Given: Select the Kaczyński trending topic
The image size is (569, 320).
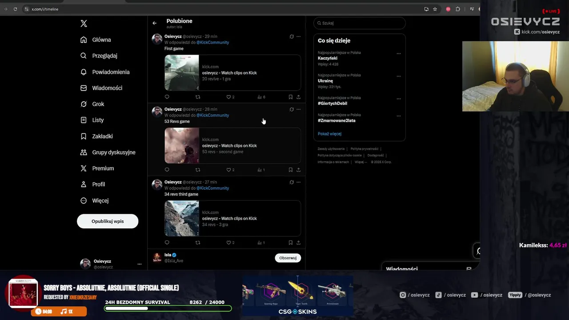Looking at the screenshot, I should pos(328,58).
